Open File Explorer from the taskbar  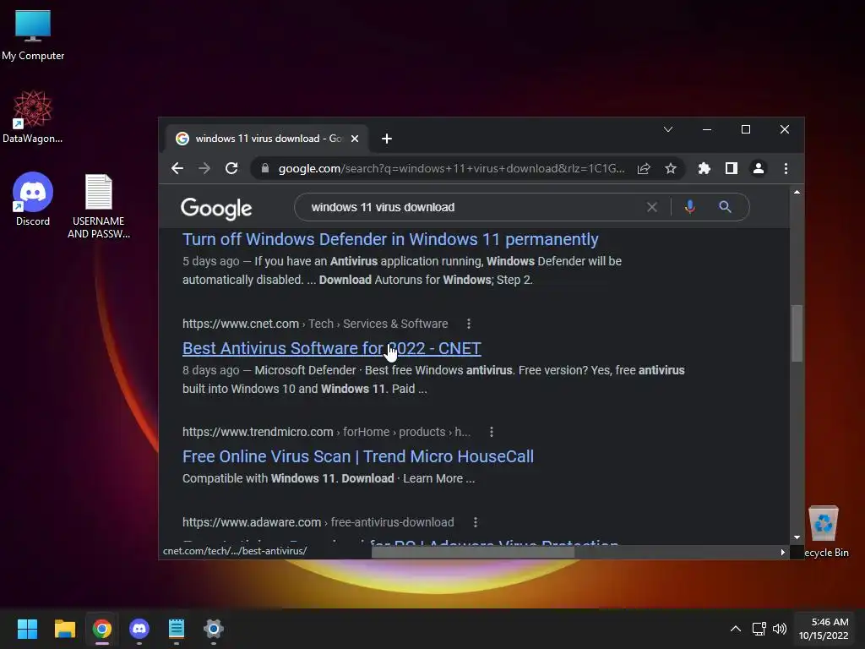64,629
